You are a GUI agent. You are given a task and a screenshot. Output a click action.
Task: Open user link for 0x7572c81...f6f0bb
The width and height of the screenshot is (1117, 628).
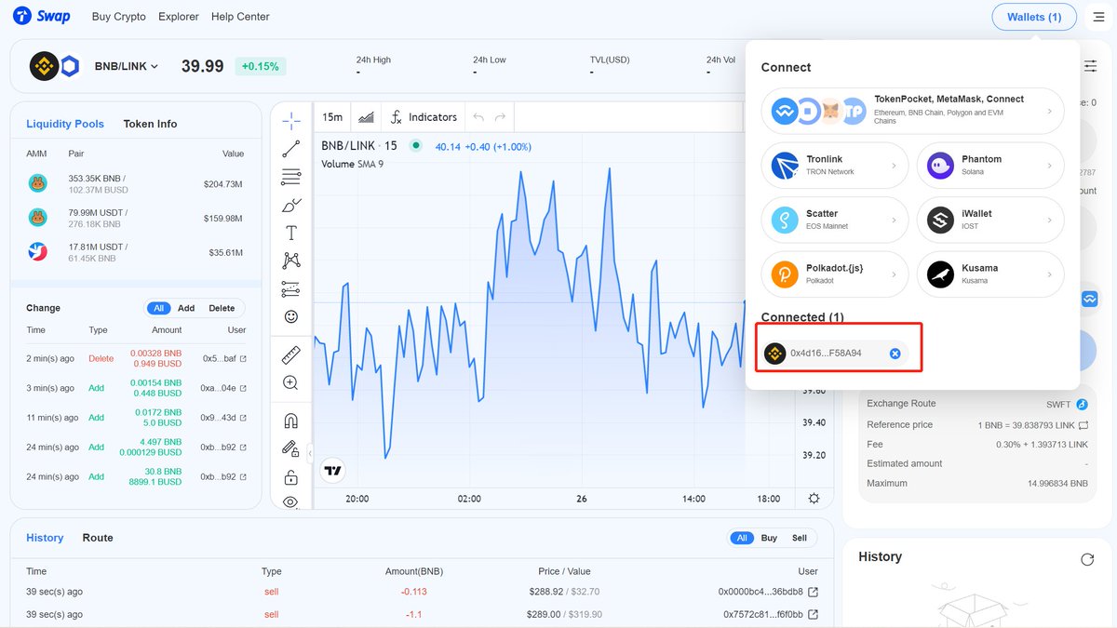click(813, 614)
